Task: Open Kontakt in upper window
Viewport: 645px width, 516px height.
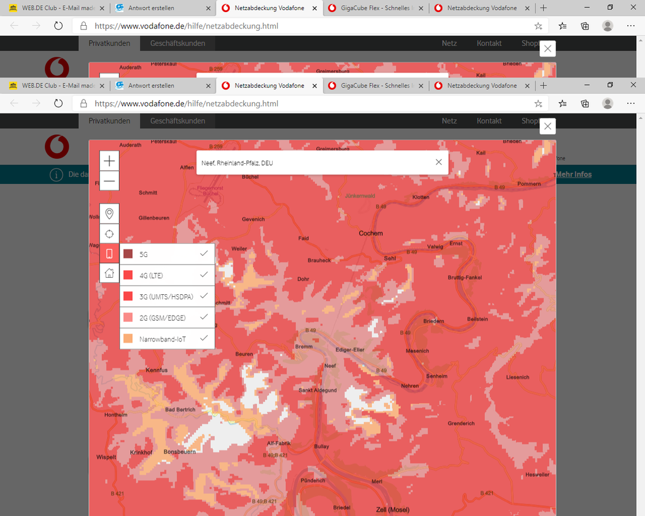Action: (489, 43)
